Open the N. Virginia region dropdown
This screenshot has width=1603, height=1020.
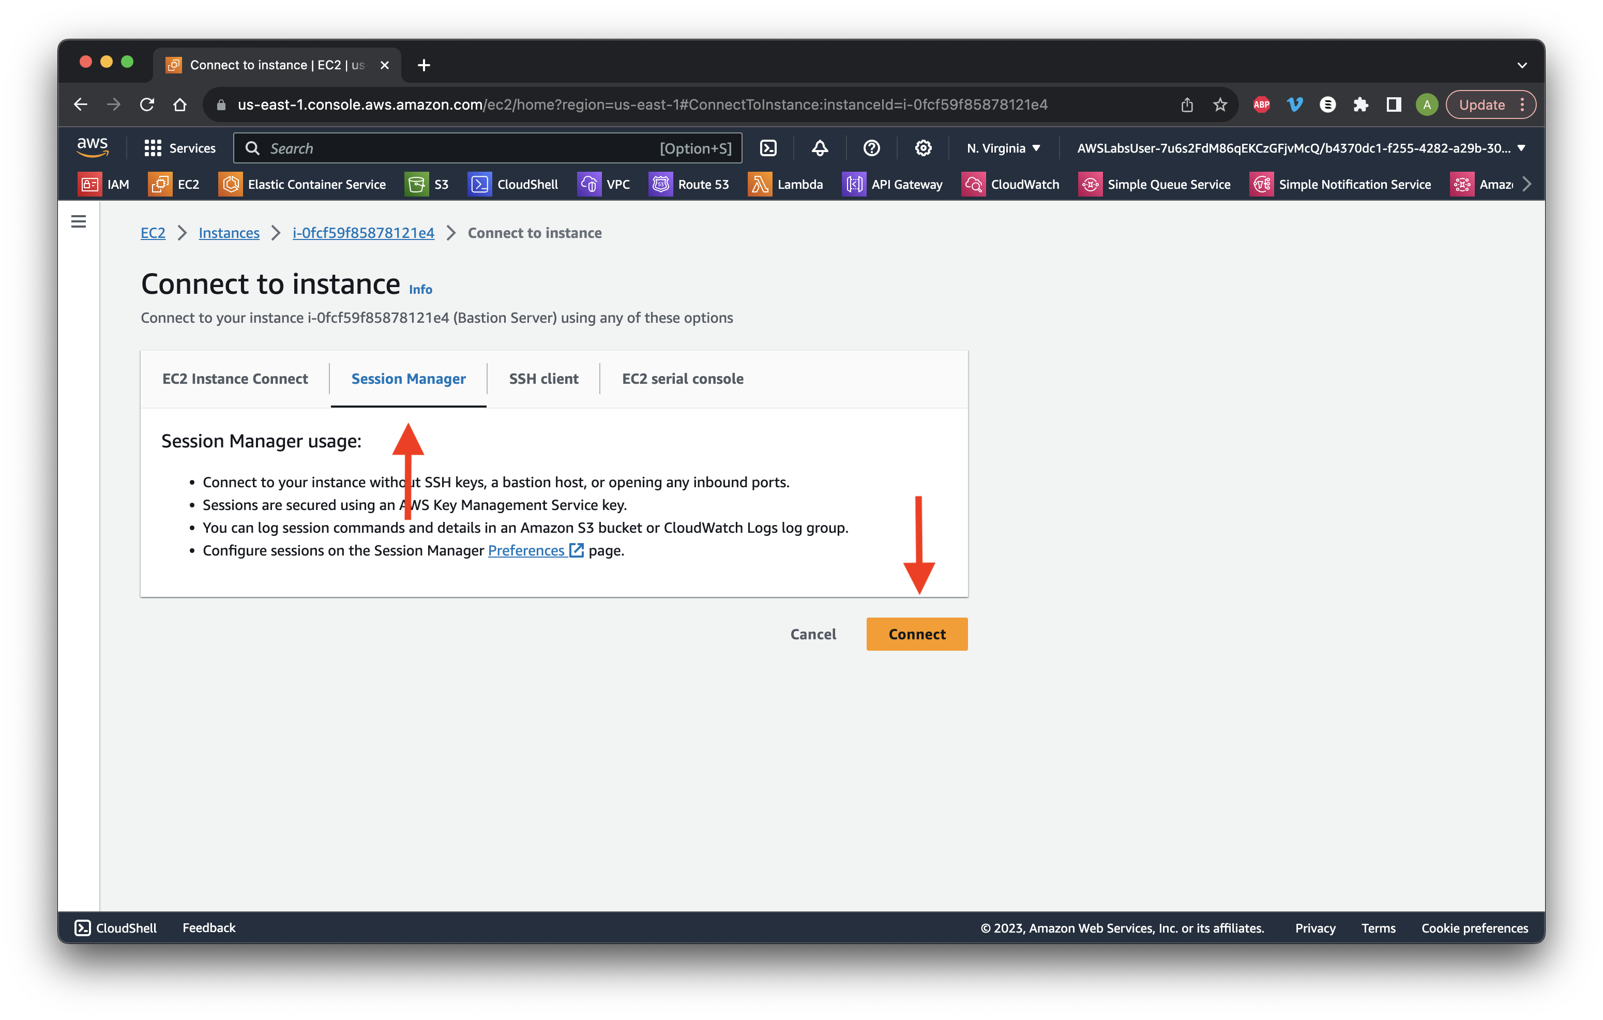point(1003,148)
